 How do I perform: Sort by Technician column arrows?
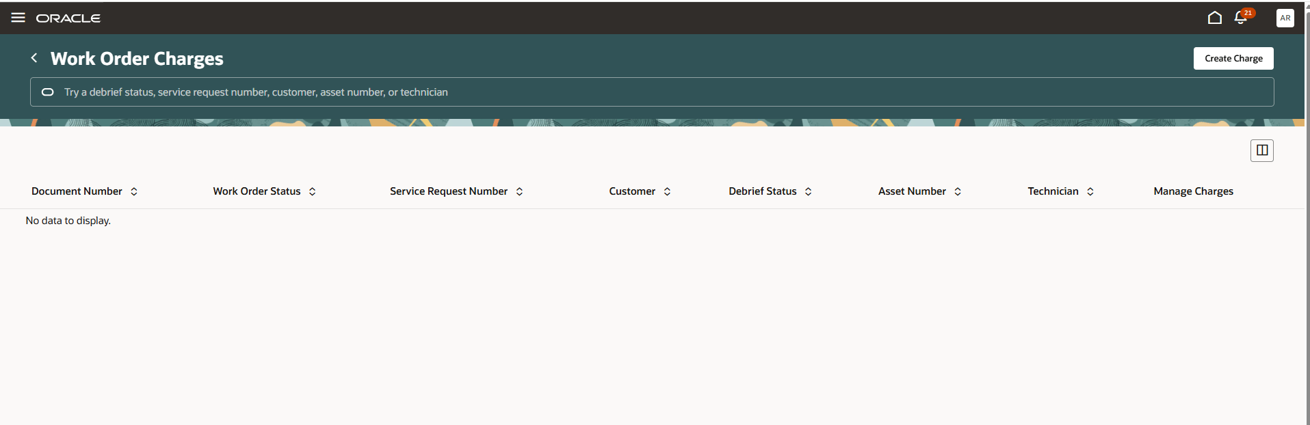1090,192
